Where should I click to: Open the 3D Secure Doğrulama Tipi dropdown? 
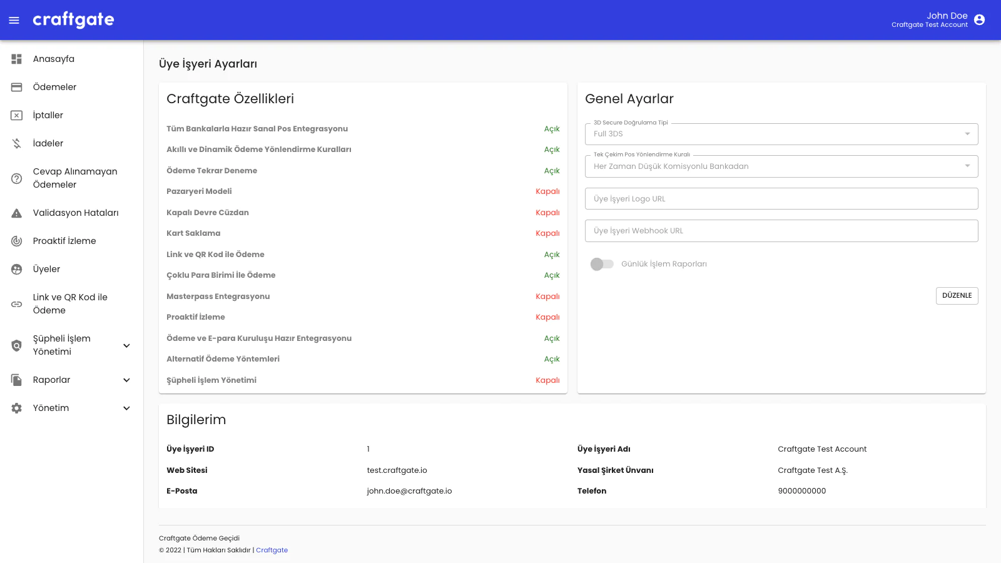[781, 134]
